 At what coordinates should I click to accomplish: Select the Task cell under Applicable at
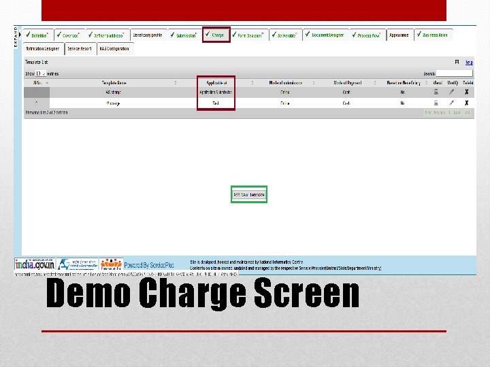pyautogui.click(x=216, y=103)
